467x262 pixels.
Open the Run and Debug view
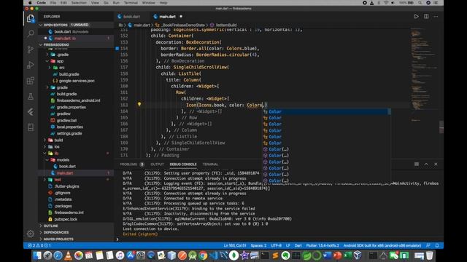tap(31, 65)
